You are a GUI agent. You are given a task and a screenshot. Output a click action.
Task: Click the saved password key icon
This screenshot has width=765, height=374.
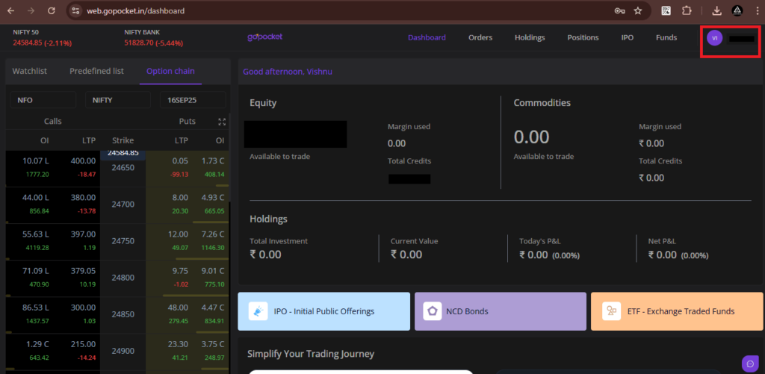(x=619, y=11)
